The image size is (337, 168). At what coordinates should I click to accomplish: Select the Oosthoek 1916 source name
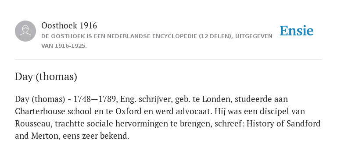click(69, 25)
